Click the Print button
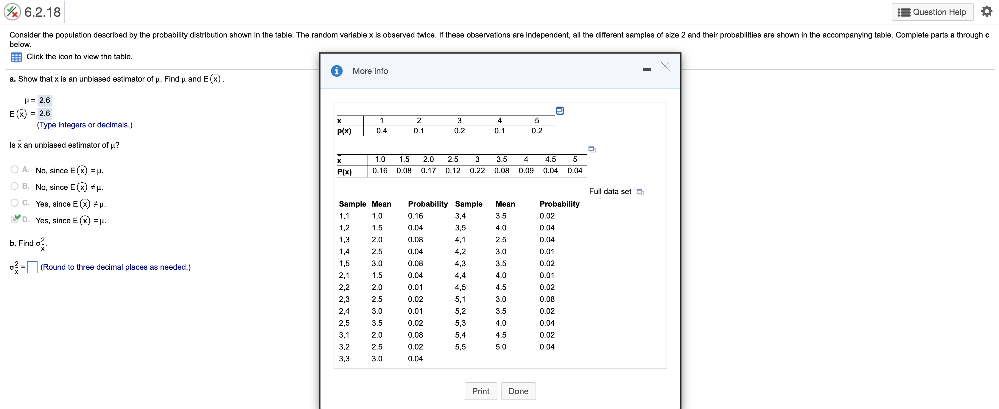Screen dimensions: 999x409 (480, 391)
